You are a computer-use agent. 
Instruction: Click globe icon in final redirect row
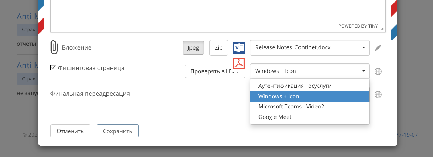(x=378, y=95)
